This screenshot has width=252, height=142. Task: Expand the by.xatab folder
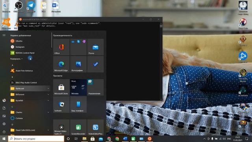click(x=30, y=101)
